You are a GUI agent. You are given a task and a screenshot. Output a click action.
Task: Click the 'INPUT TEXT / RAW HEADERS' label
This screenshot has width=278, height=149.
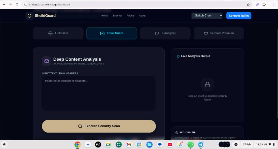point(60,73)
